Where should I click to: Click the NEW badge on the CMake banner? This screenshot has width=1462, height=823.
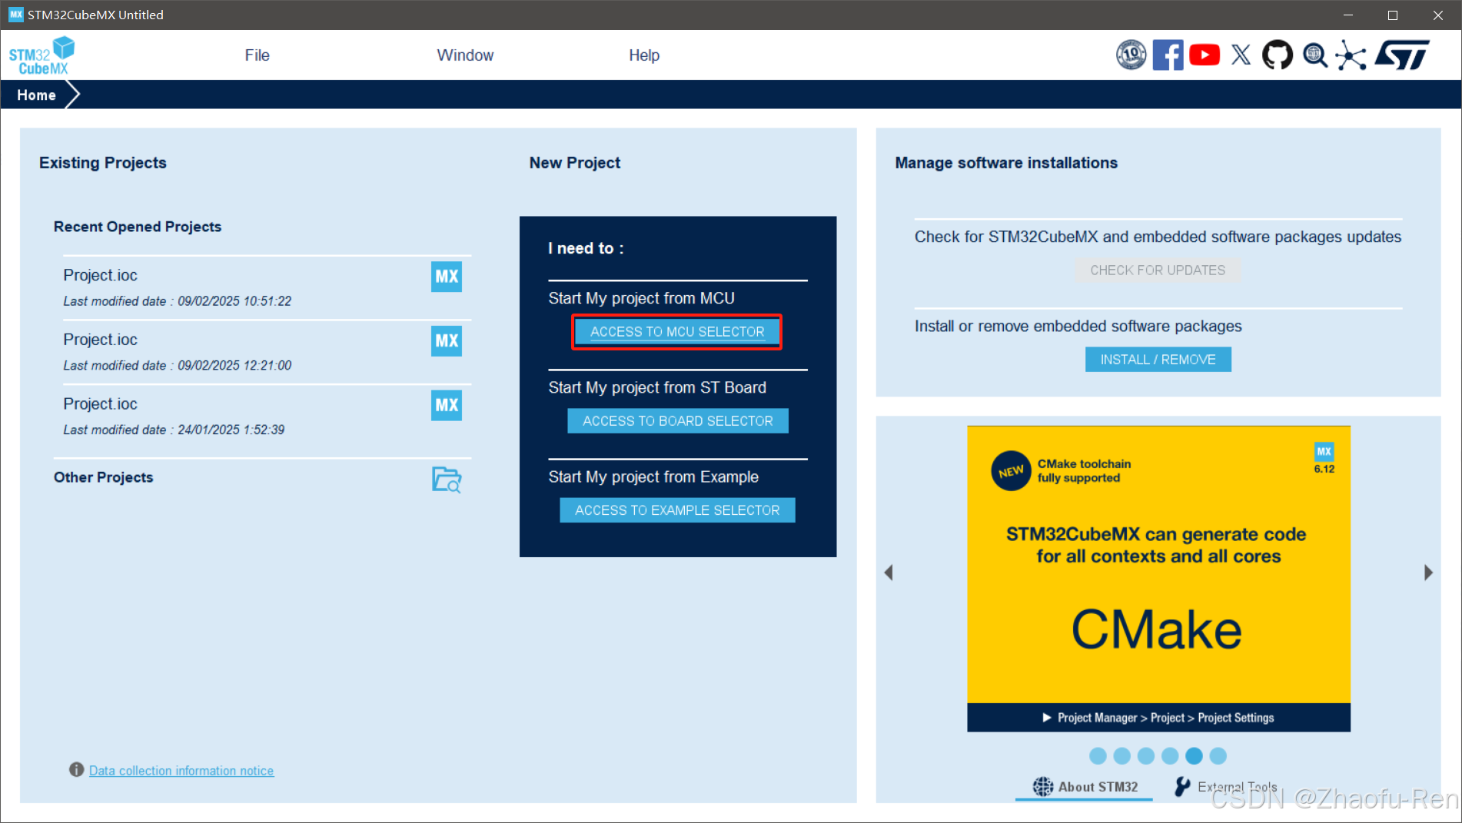point(1011,470)
